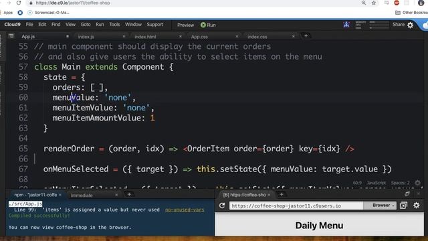Add a new editor tab with plus button
The width and height of the screenshot is (428, 241).
(306, 35)
